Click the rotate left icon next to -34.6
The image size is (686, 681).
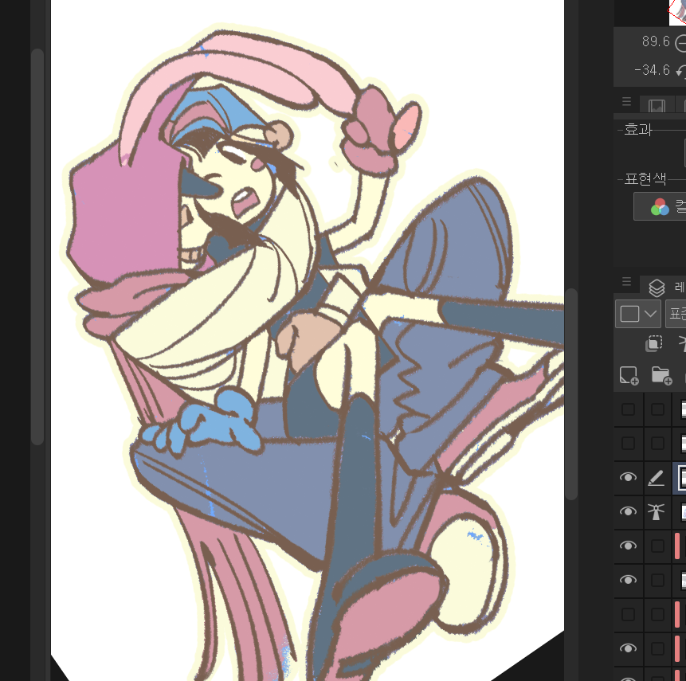point(680,70)
